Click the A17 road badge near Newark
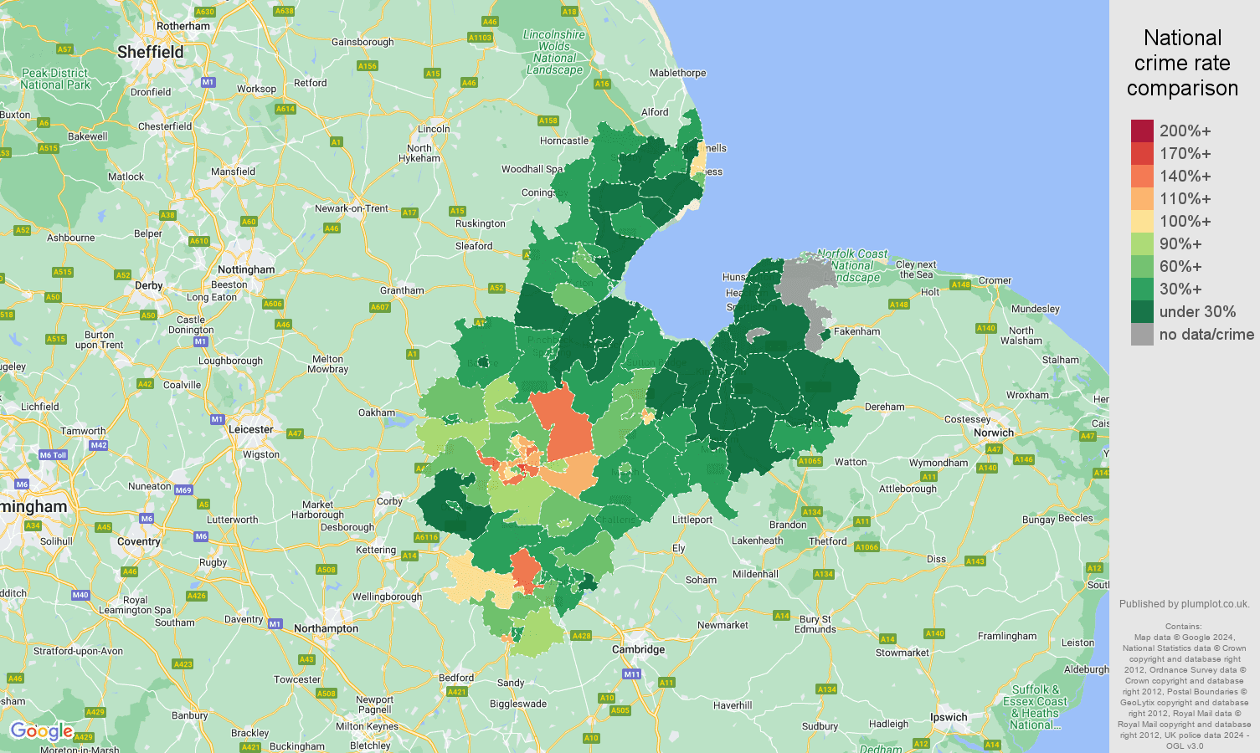The image size is (1260, 753). (409, 213)
